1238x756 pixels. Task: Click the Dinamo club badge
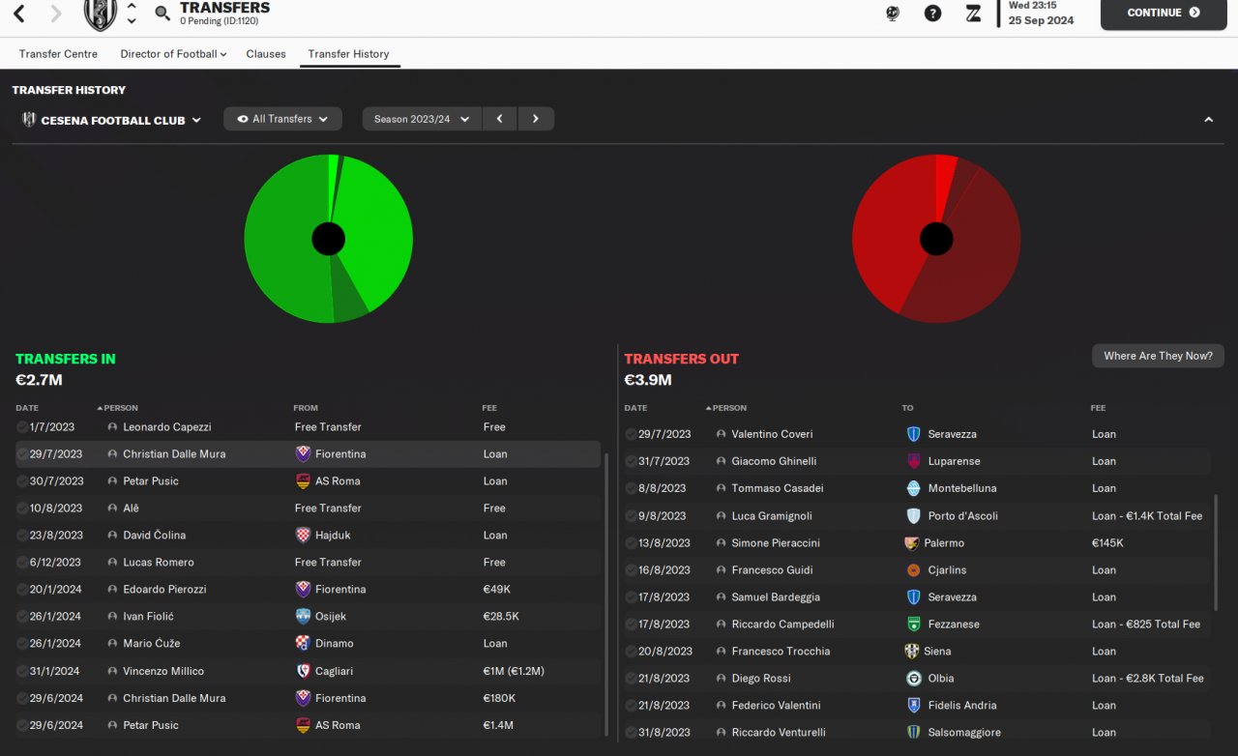(x=303, y=643)
